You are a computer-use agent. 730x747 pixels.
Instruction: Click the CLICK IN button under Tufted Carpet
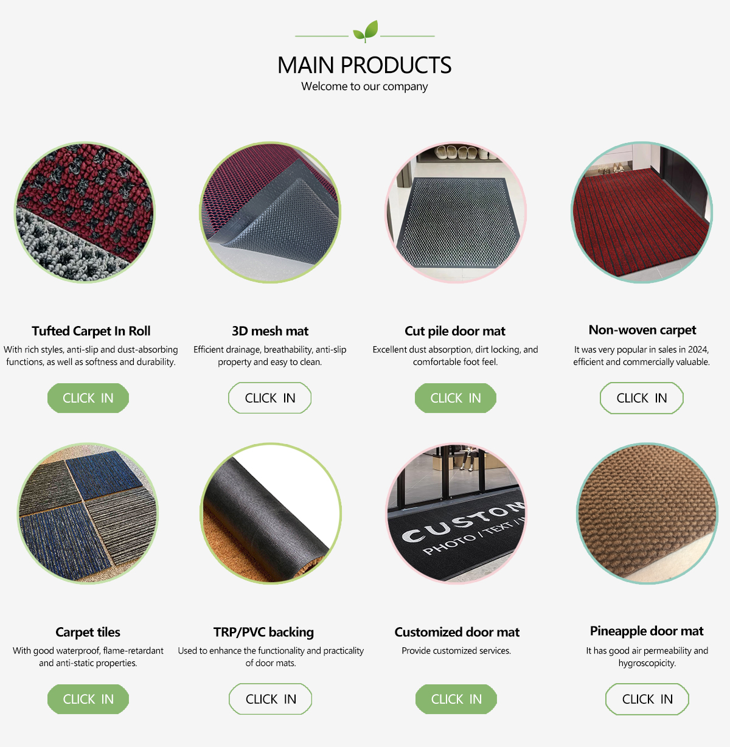(x=88, y=398)
